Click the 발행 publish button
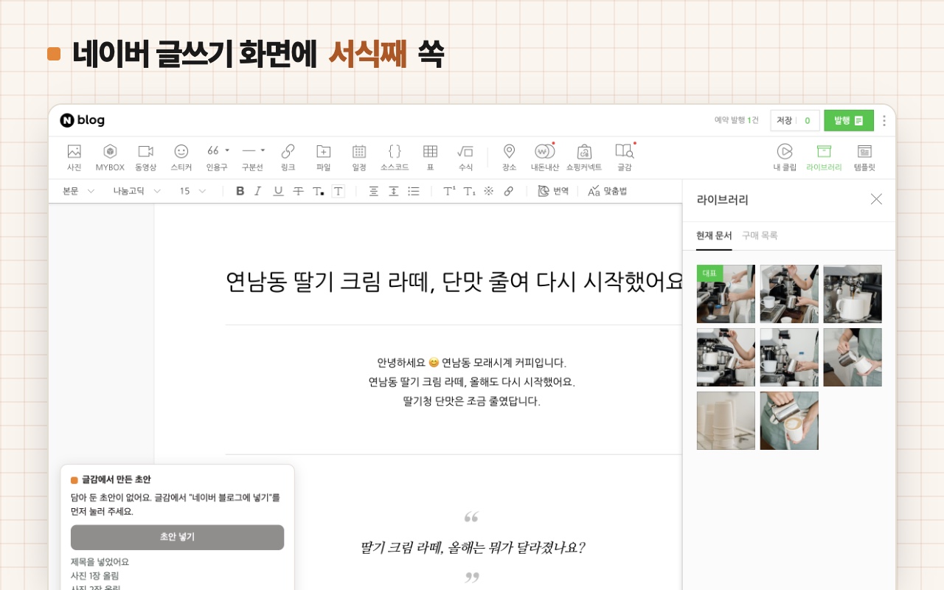This screenshot has width=944, height=590. point(849,120)
